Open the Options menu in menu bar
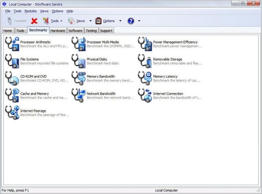Viewport: 262px width, 194px height. coord(57,11)
